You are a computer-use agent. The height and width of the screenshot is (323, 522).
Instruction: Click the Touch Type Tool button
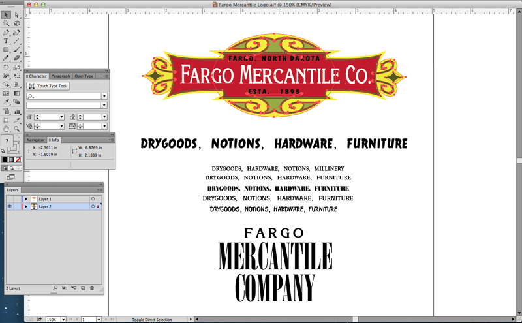48,86
